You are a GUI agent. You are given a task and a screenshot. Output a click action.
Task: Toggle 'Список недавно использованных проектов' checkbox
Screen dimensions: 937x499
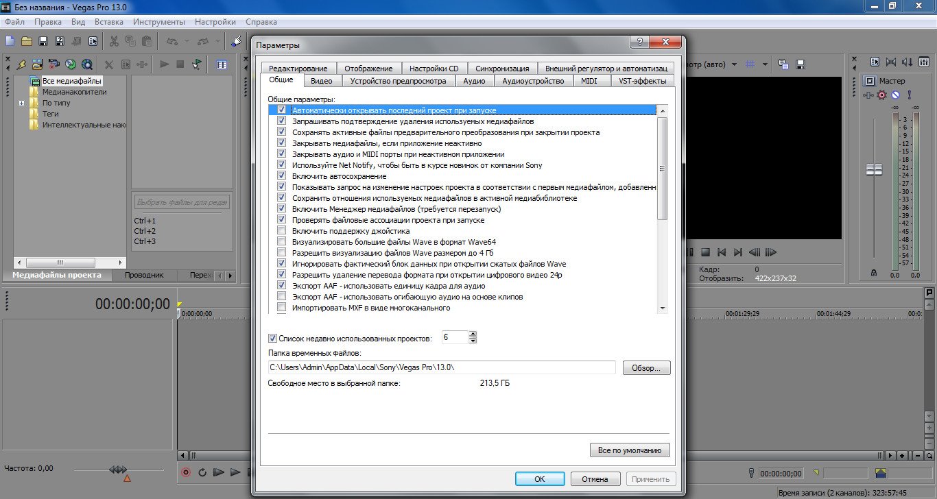(x=272, y=338)
